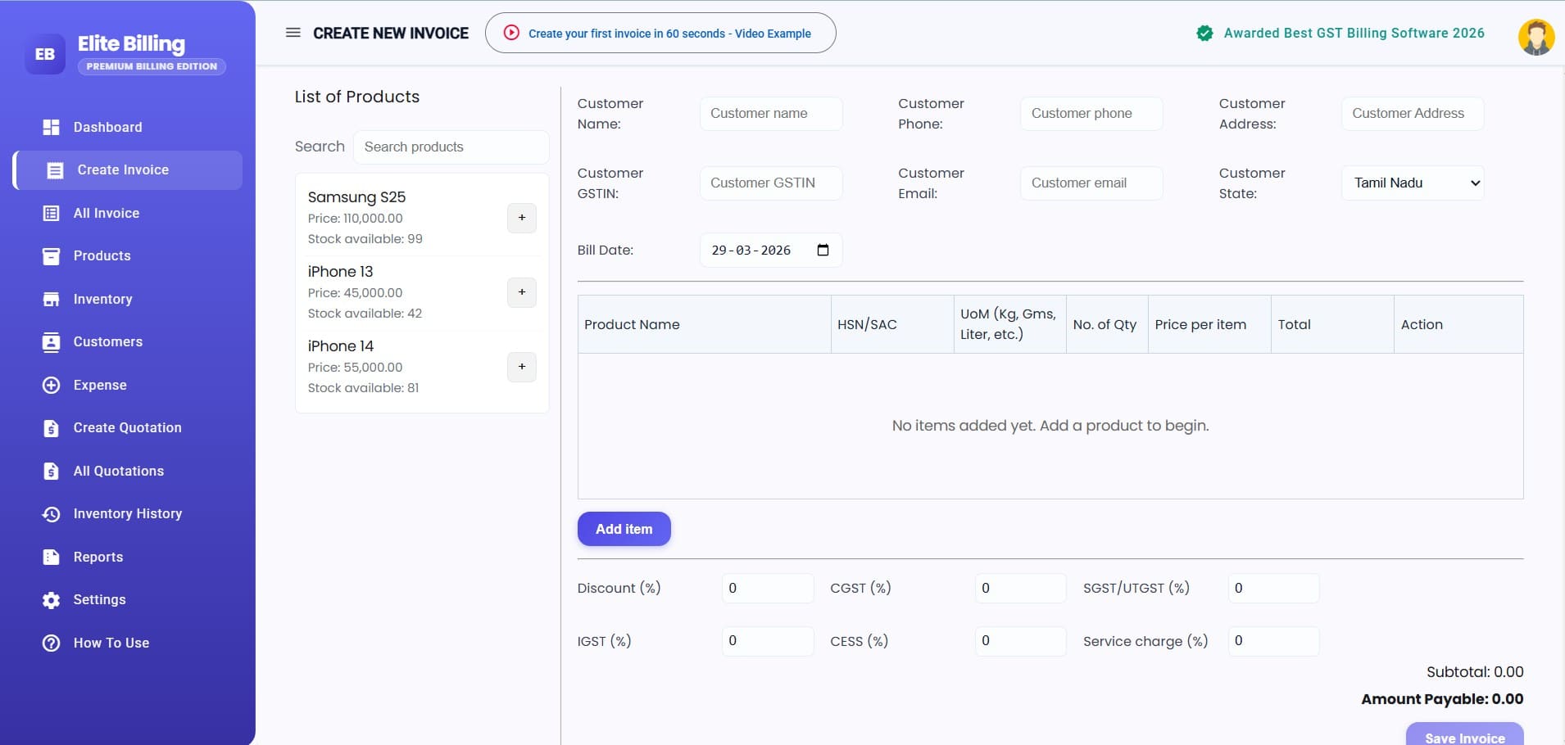Select the Products icon in the sidebar
Screen dimensions: 1565x745
(51, 255)
